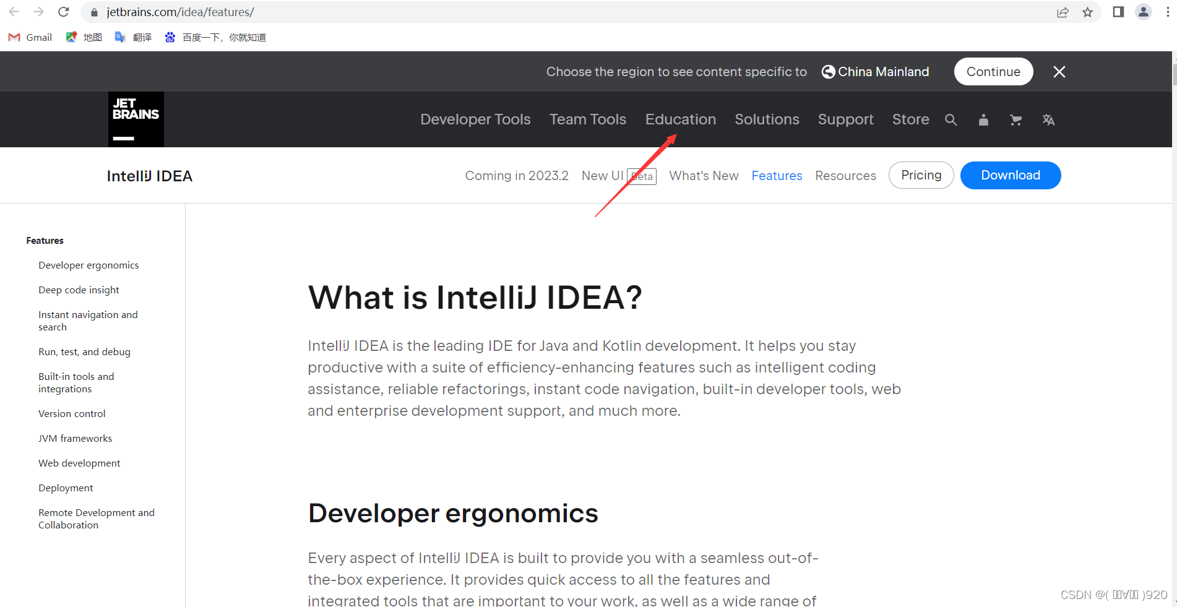Click the Continue button
Viewport: 1177px width, 607px height.
[x=993, y=72]
